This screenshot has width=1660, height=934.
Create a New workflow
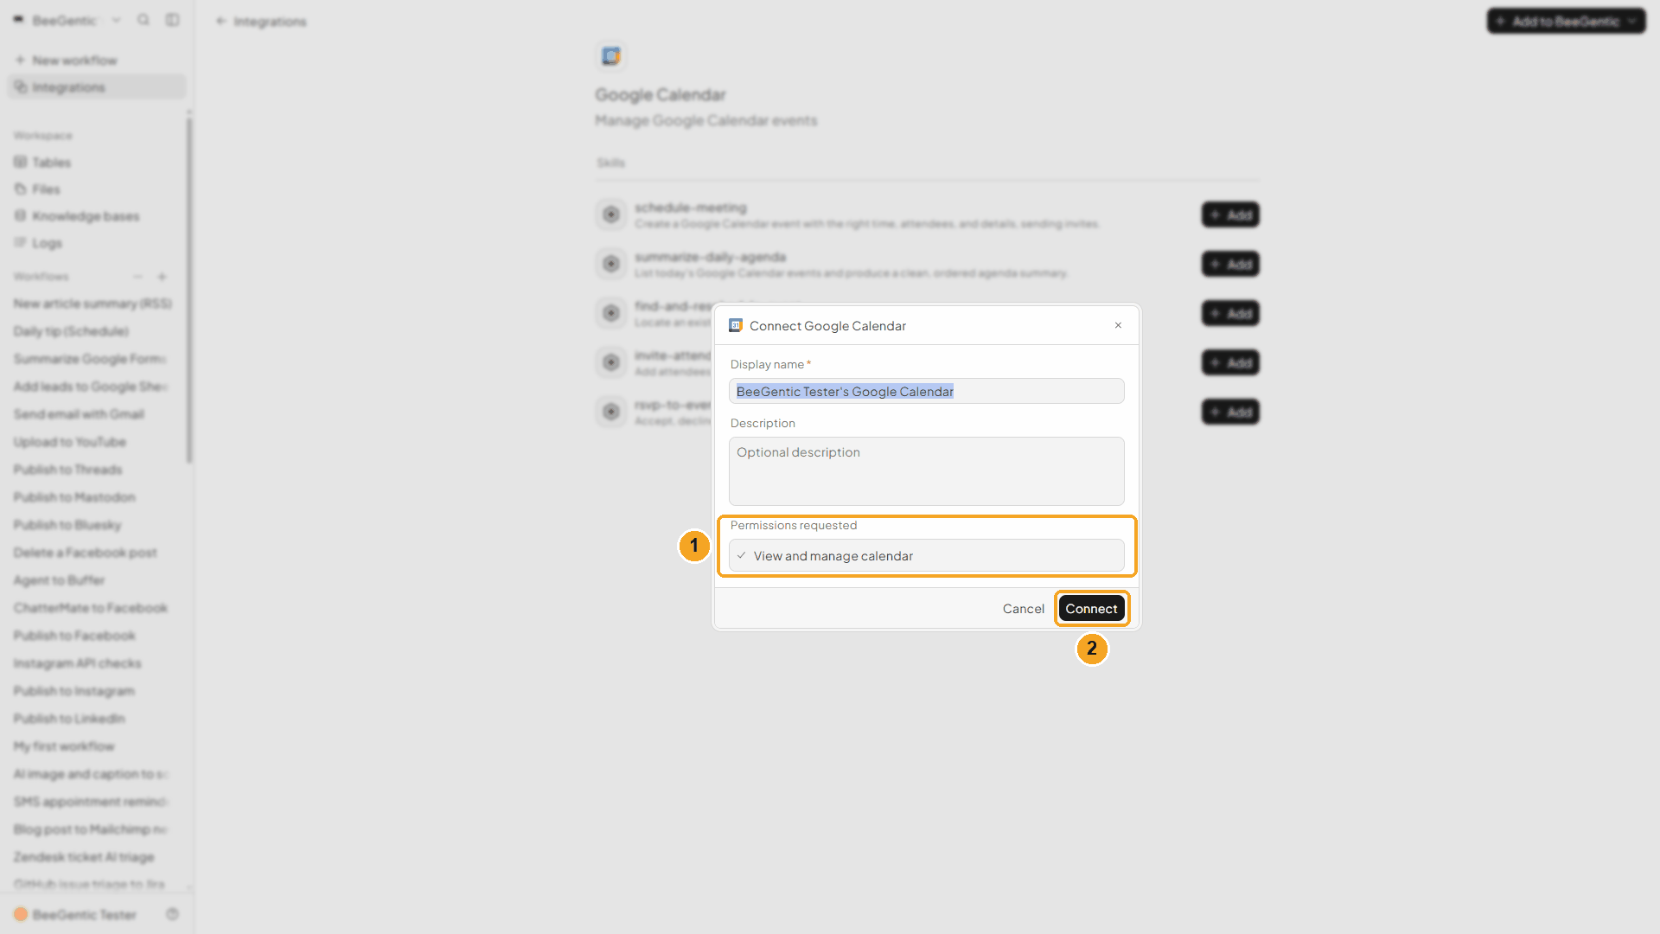tap(97, 60)
